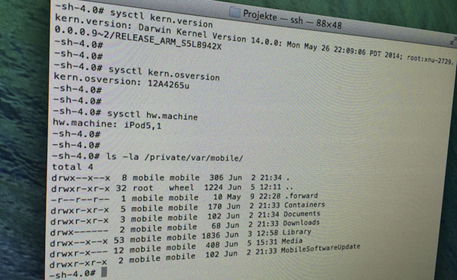
Task: Click the permissions "-r--r--r--" of the .forward row
Action: click(80, 199)
